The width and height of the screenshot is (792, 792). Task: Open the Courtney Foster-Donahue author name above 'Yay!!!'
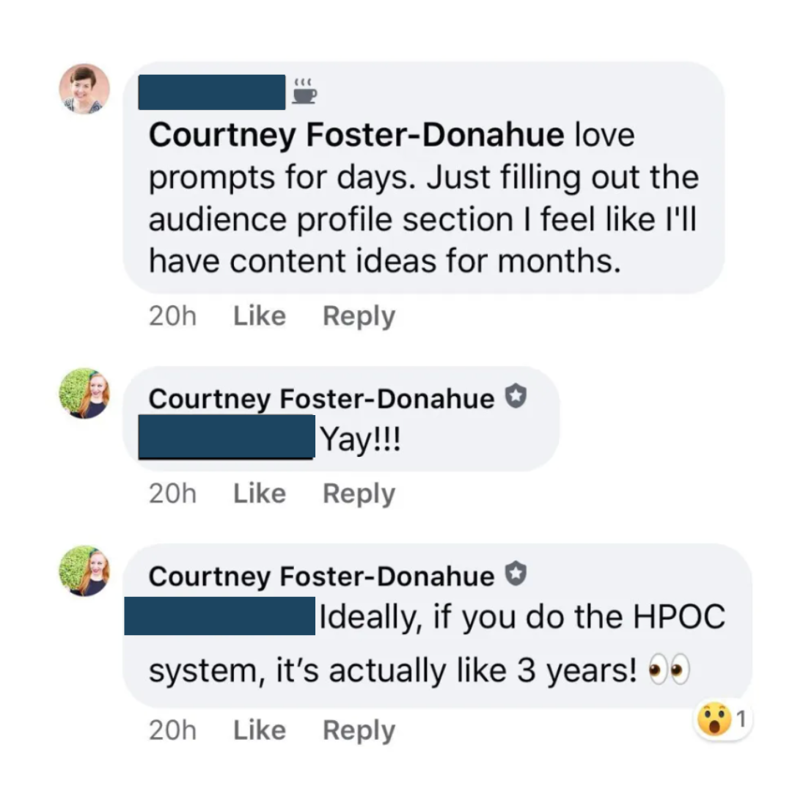pyautogui.click(x=321, y=399)
